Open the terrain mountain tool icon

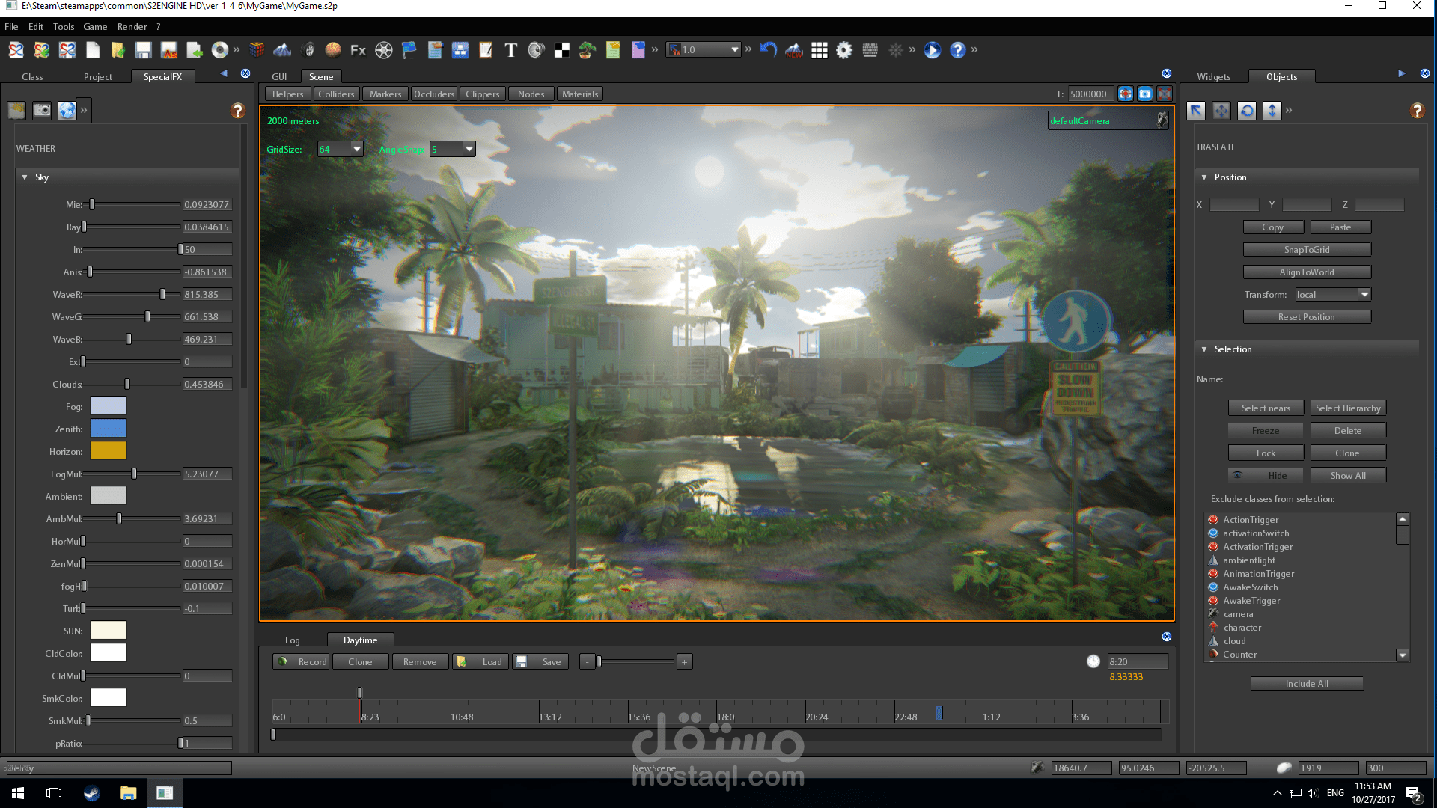pos(282,50)
